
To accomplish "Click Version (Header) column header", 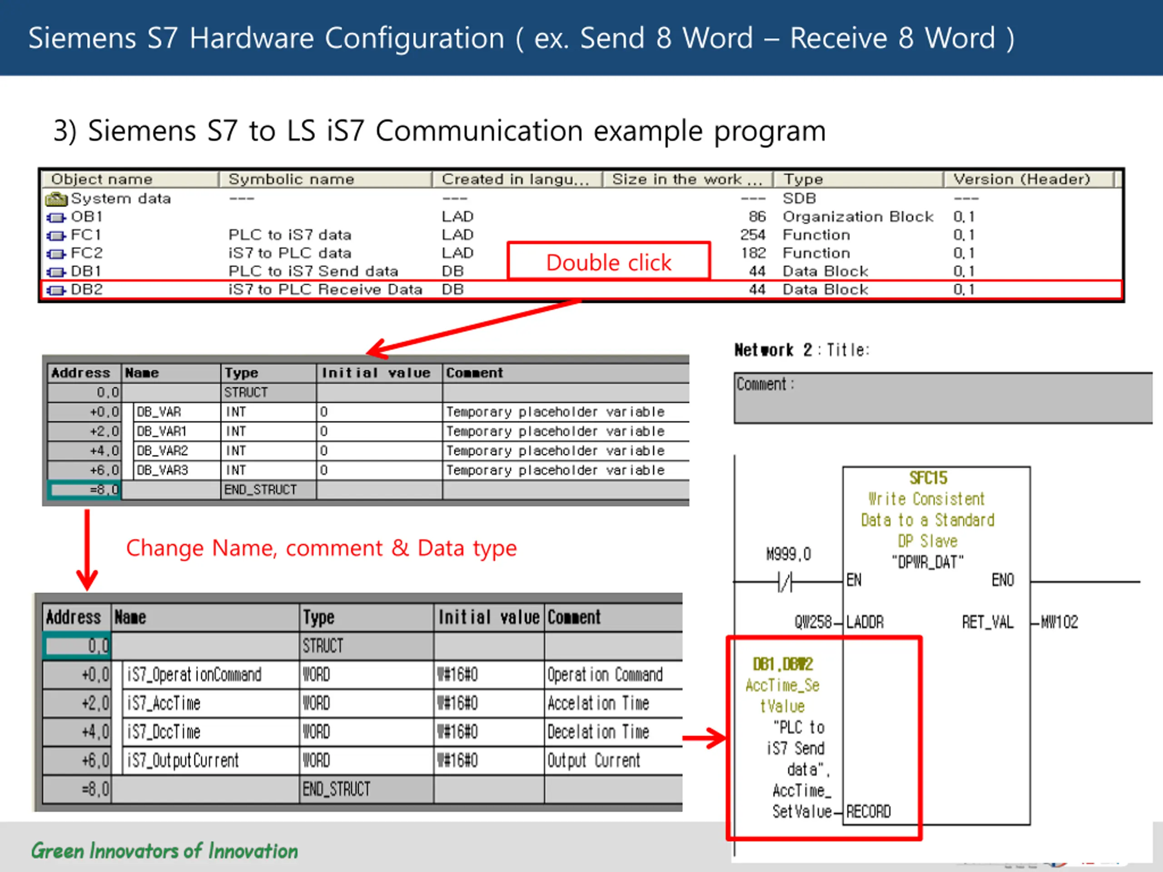I will point(1029,179).
